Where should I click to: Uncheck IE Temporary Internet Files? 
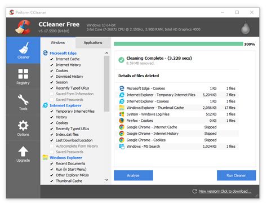pyautogui.click(x=52, y=111)
